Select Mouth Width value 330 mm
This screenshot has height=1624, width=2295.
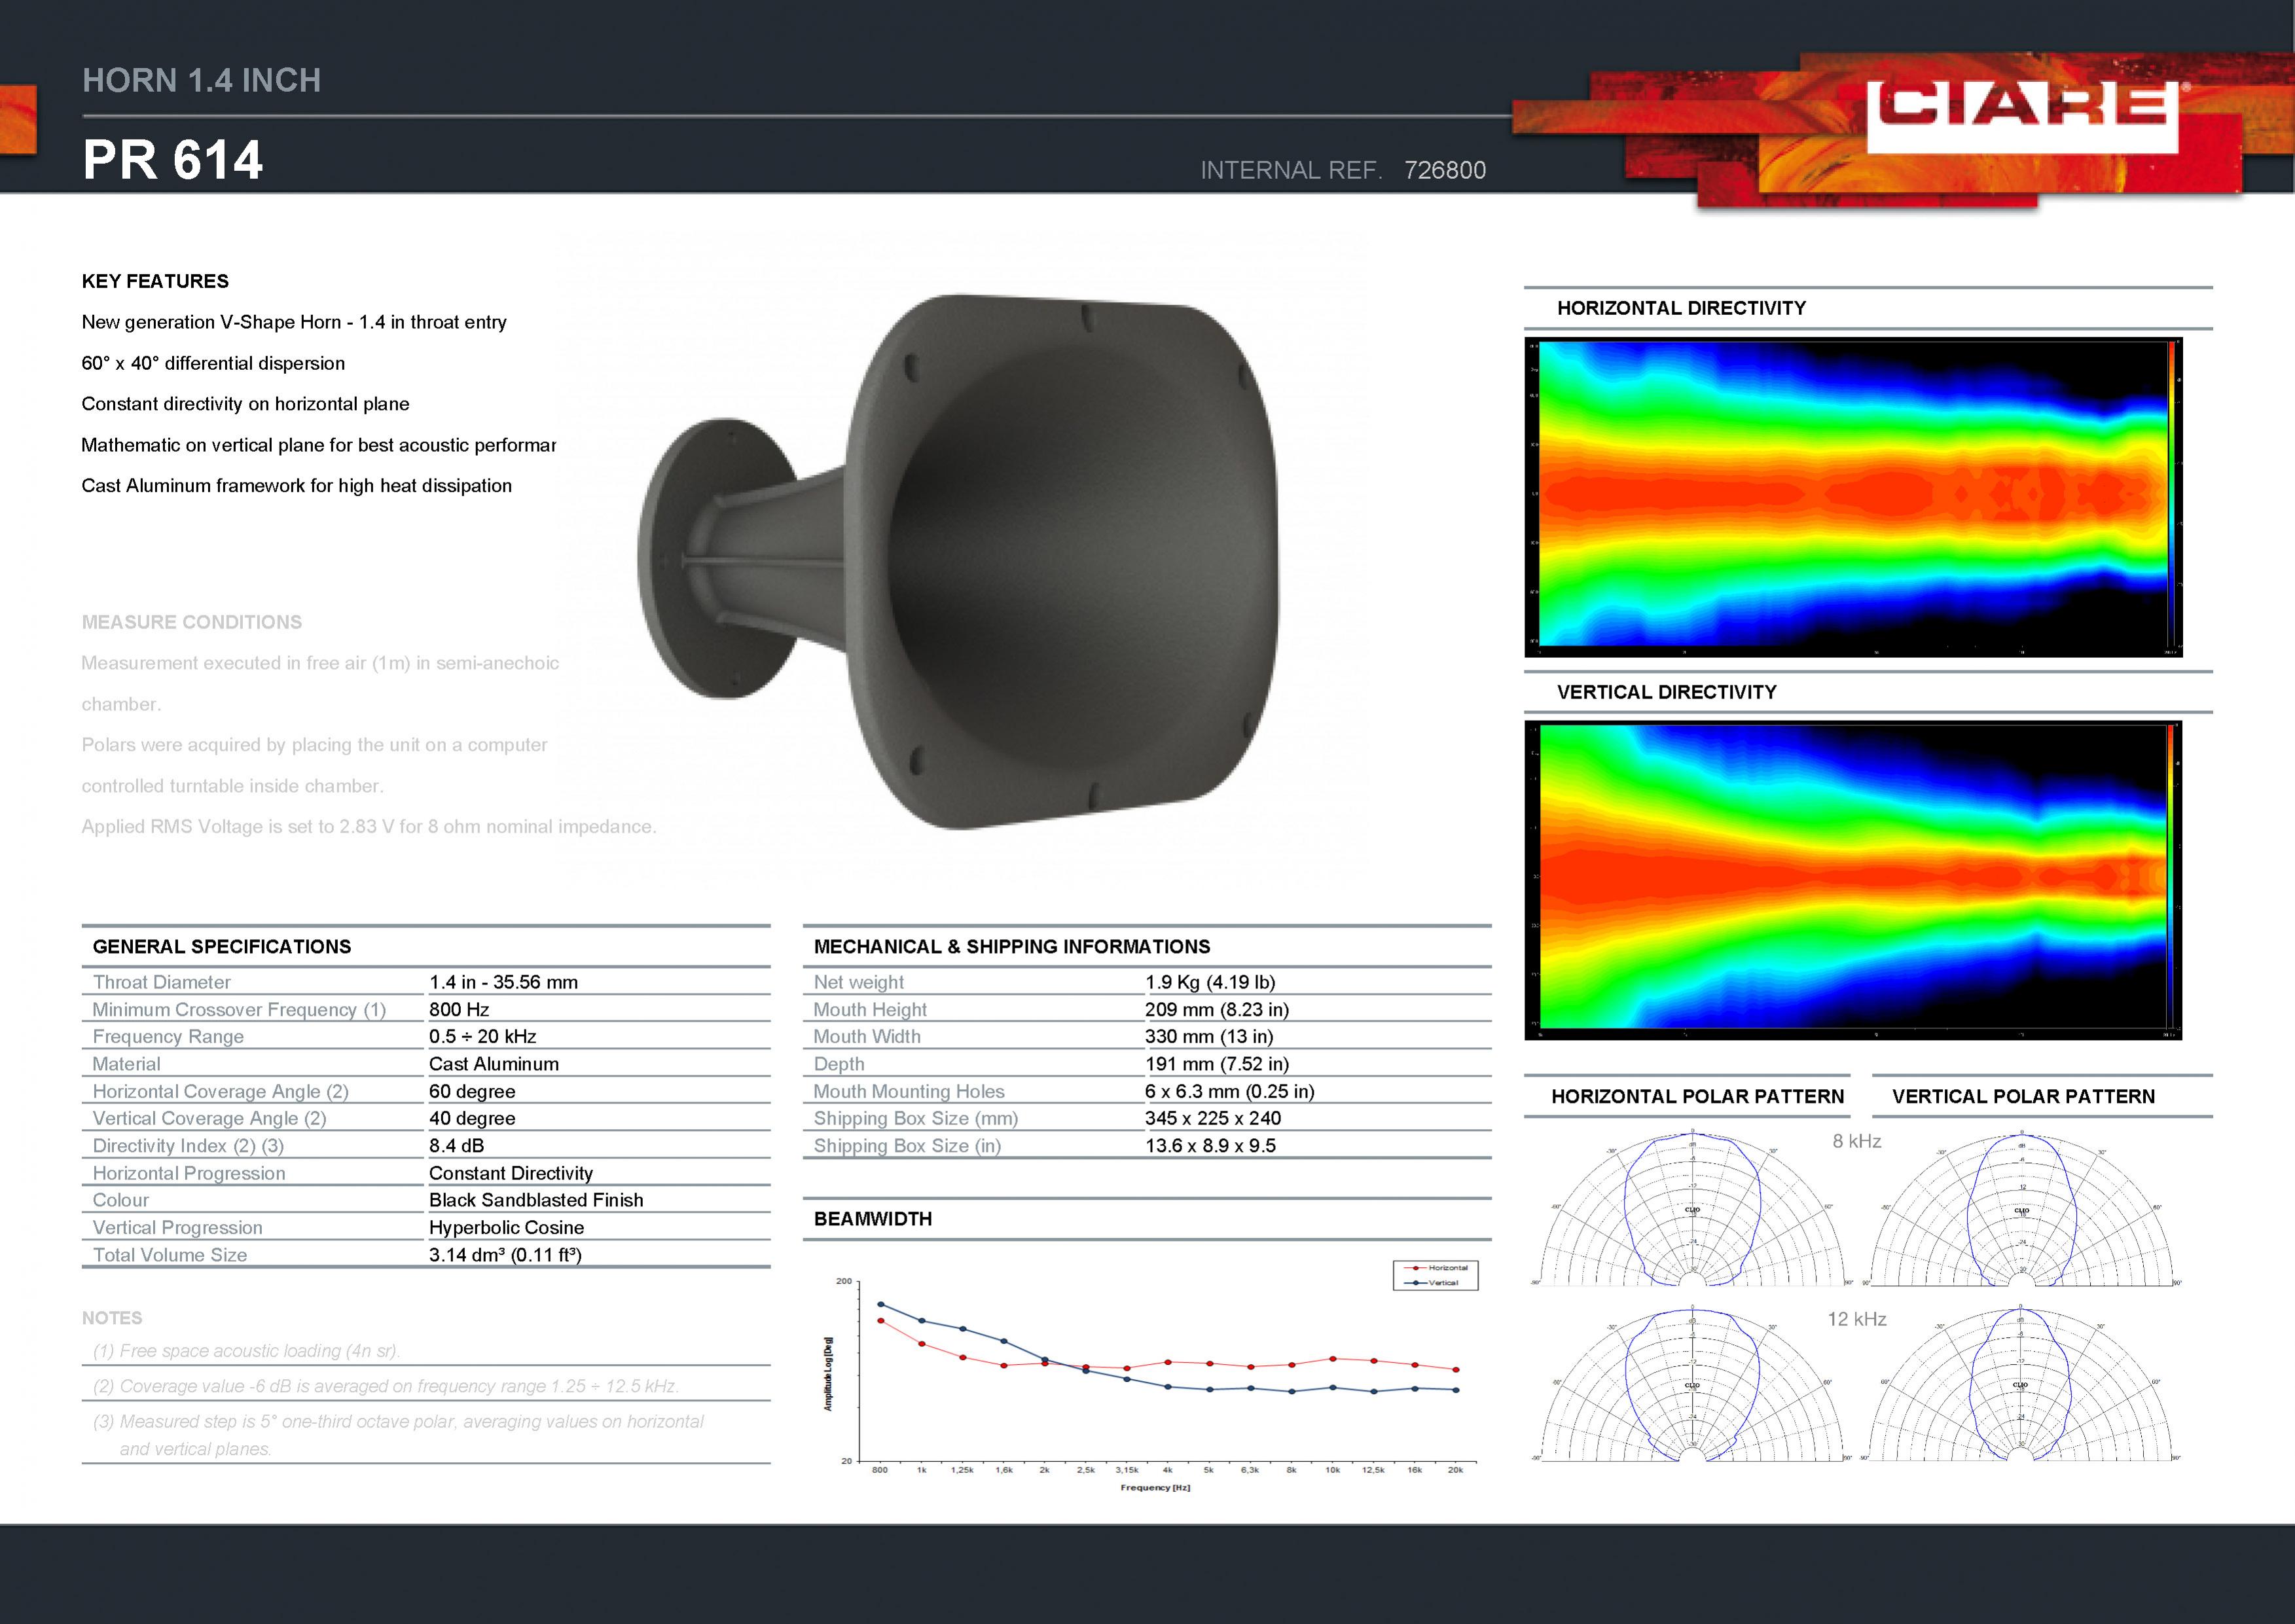coord(1209,1037)
